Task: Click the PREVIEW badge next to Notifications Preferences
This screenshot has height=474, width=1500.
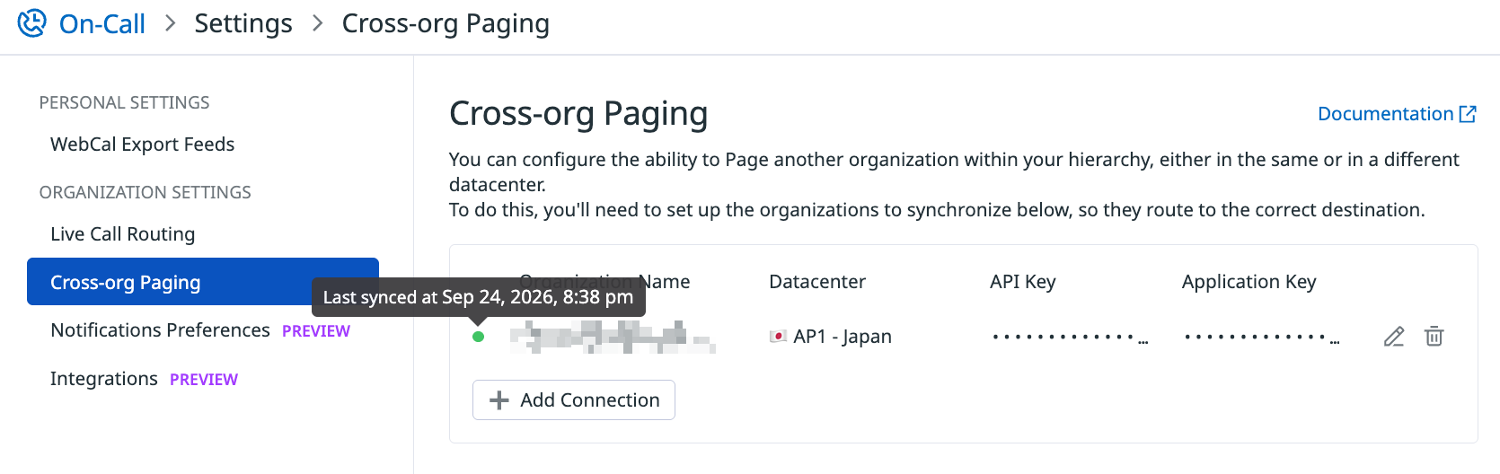Action: pyautogui.click(x=316, y=331)
